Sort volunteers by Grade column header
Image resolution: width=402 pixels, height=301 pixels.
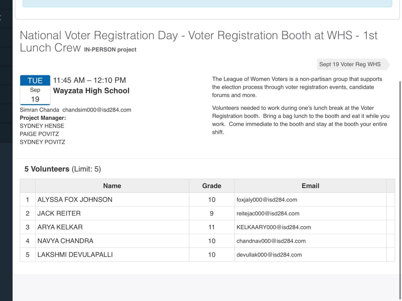point(211,186)
